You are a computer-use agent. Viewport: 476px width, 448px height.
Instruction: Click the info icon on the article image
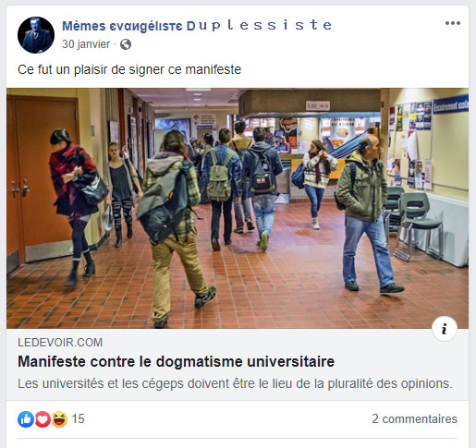coord(444,329)
